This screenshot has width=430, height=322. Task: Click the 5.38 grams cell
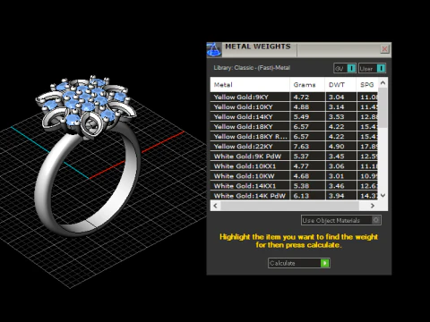[307, 185]
